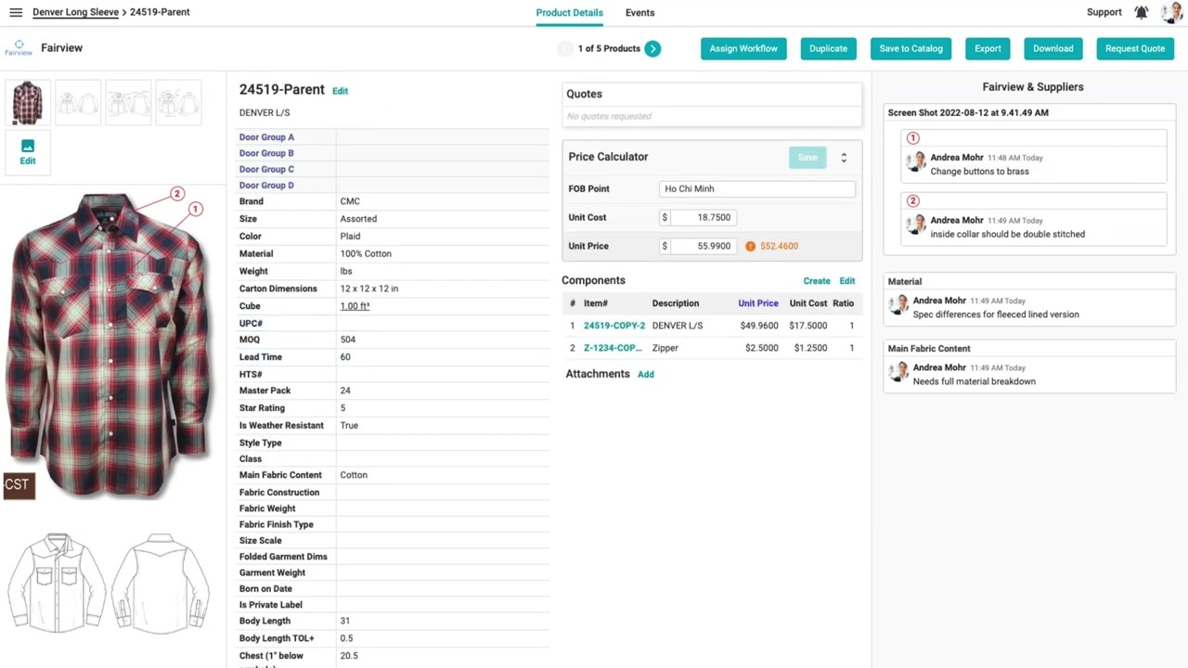1188x668 pixels.
Task: Open the hamburger navigation menu
Action: pos(16,13)
